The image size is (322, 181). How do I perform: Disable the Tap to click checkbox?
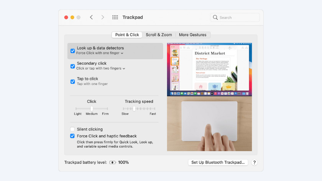72,82
